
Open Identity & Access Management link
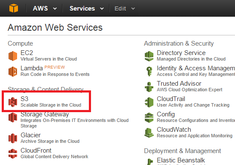196,68
